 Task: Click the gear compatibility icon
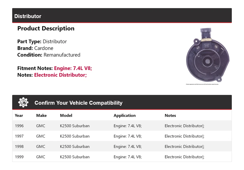click(23, 103)
